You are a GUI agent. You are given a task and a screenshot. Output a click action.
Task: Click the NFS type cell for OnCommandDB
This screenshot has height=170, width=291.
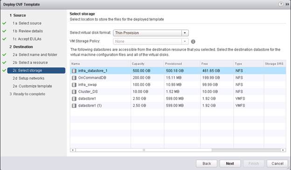[239, 78]
